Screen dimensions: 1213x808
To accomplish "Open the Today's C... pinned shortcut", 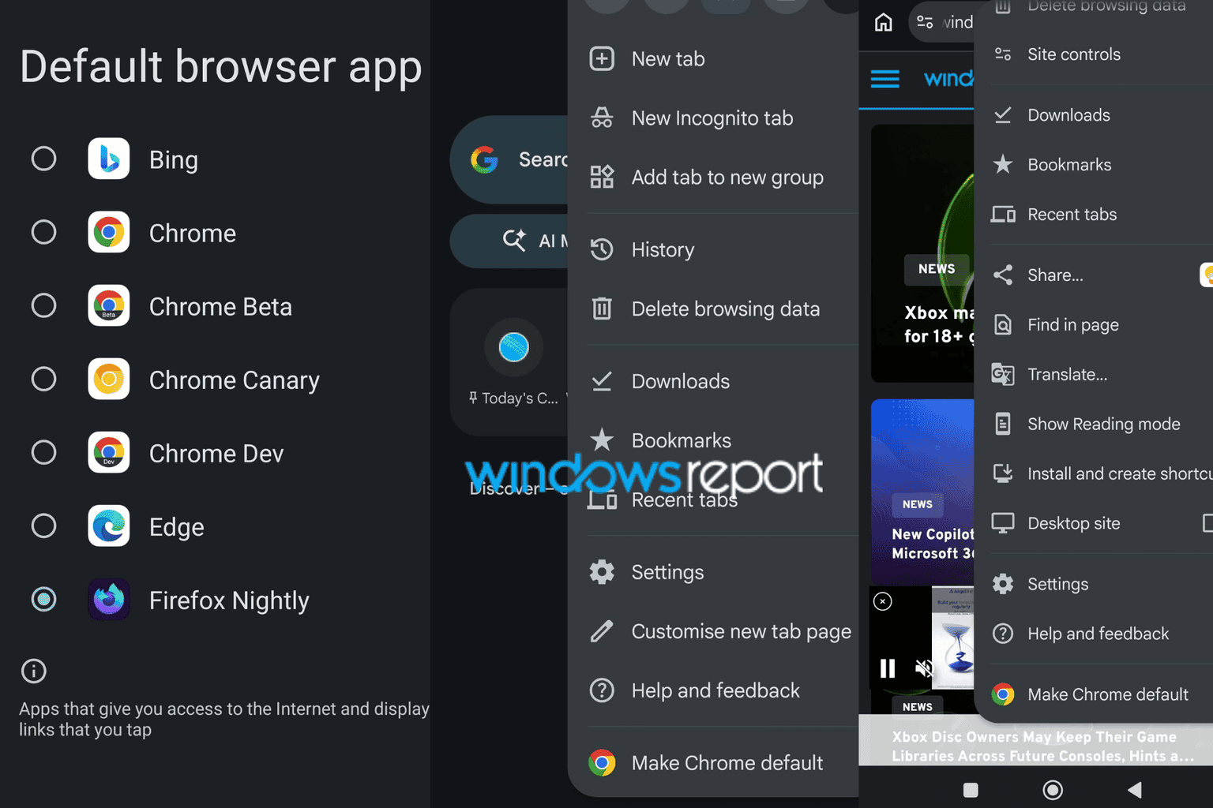I will point(513,363).
